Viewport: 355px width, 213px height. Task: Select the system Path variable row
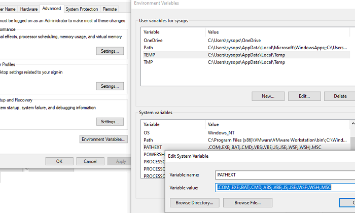245,140
